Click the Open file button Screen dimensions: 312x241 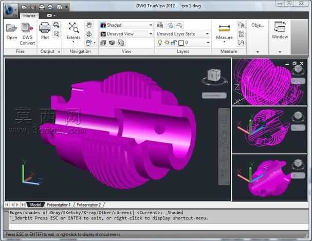pyautogui.click(x=11, y=31)
